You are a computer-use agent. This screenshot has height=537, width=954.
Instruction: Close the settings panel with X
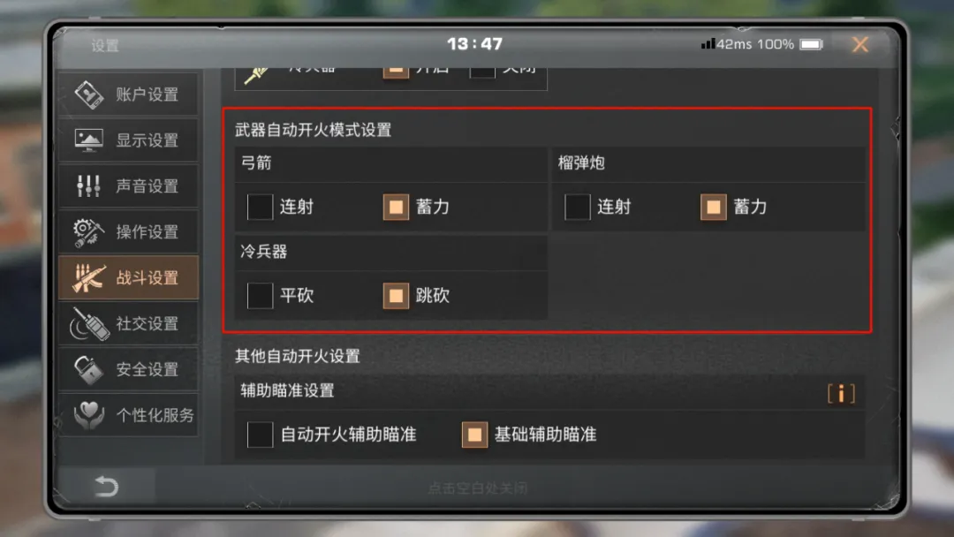[x=860, y=44]
